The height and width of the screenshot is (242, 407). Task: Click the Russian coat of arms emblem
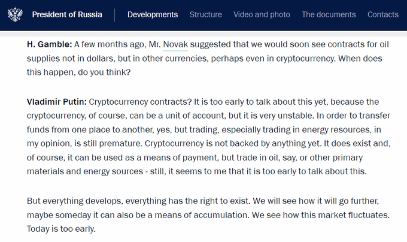tap(13, 14)
